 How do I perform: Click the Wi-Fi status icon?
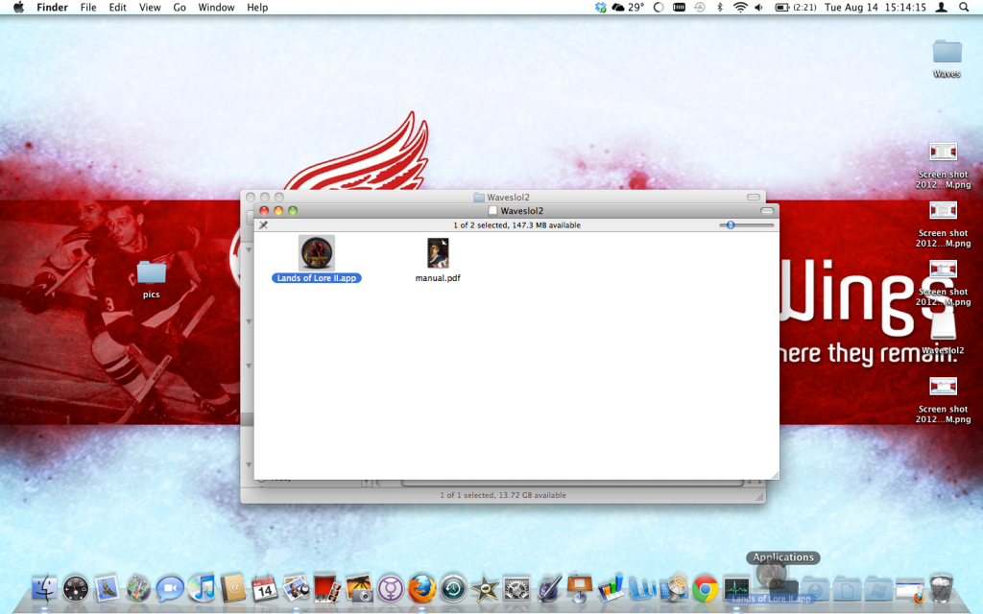[740, 7]
